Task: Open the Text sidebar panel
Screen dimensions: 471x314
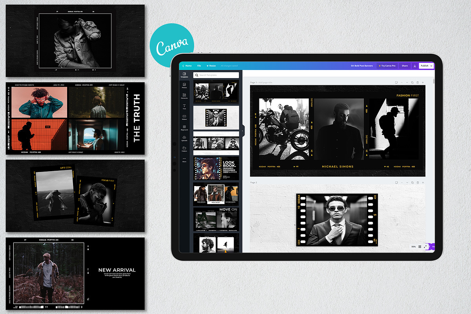Action: (184, 106)
